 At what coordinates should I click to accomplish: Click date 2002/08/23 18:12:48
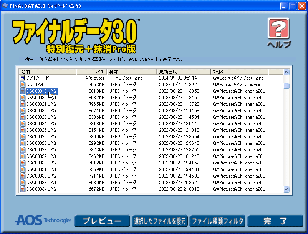pos(179,156)
